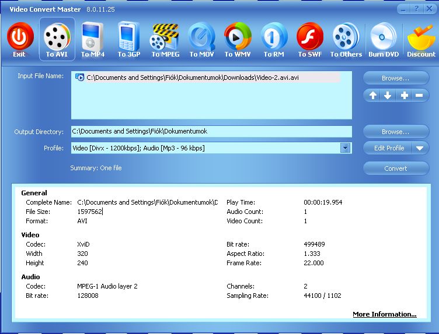439x334 pixels.
Task: Click the Sampling Rate value 44100 / 1102
Action: click(x=322, y=296)
